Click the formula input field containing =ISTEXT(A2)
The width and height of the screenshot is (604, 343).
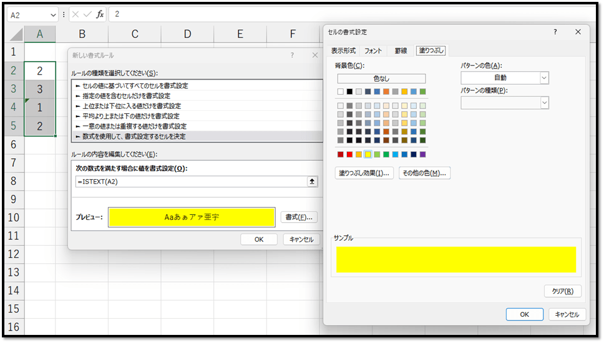pos(190,182)
